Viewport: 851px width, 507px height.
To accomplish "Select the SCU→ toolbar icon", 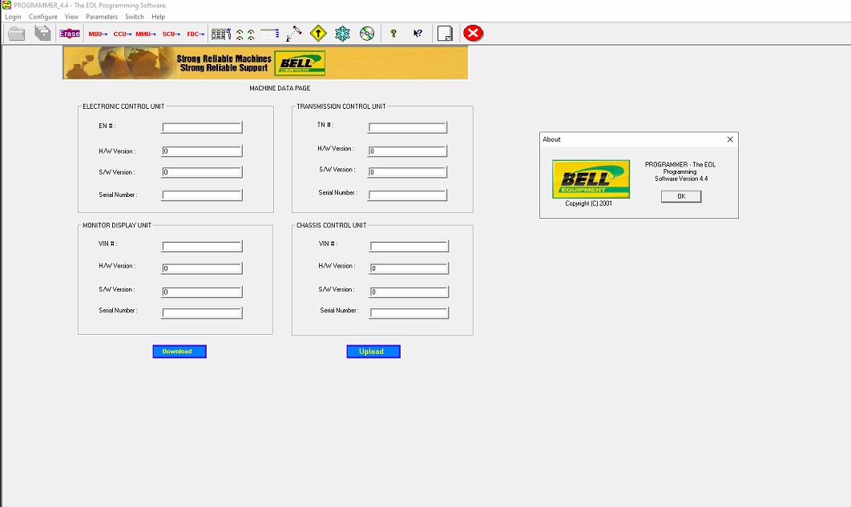I will click(170, 34).
